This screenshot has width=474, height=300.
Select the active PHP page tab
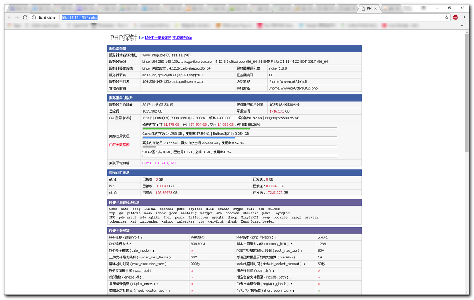point(369,8)
